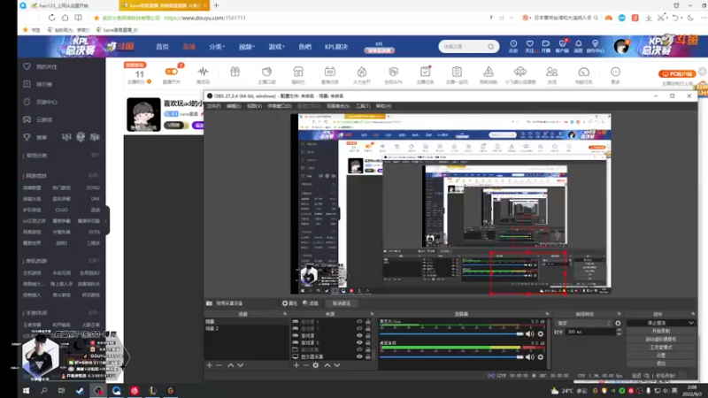Open scene transition settings gear
This screenshot has height=398, width=708.
click(618, 323)
